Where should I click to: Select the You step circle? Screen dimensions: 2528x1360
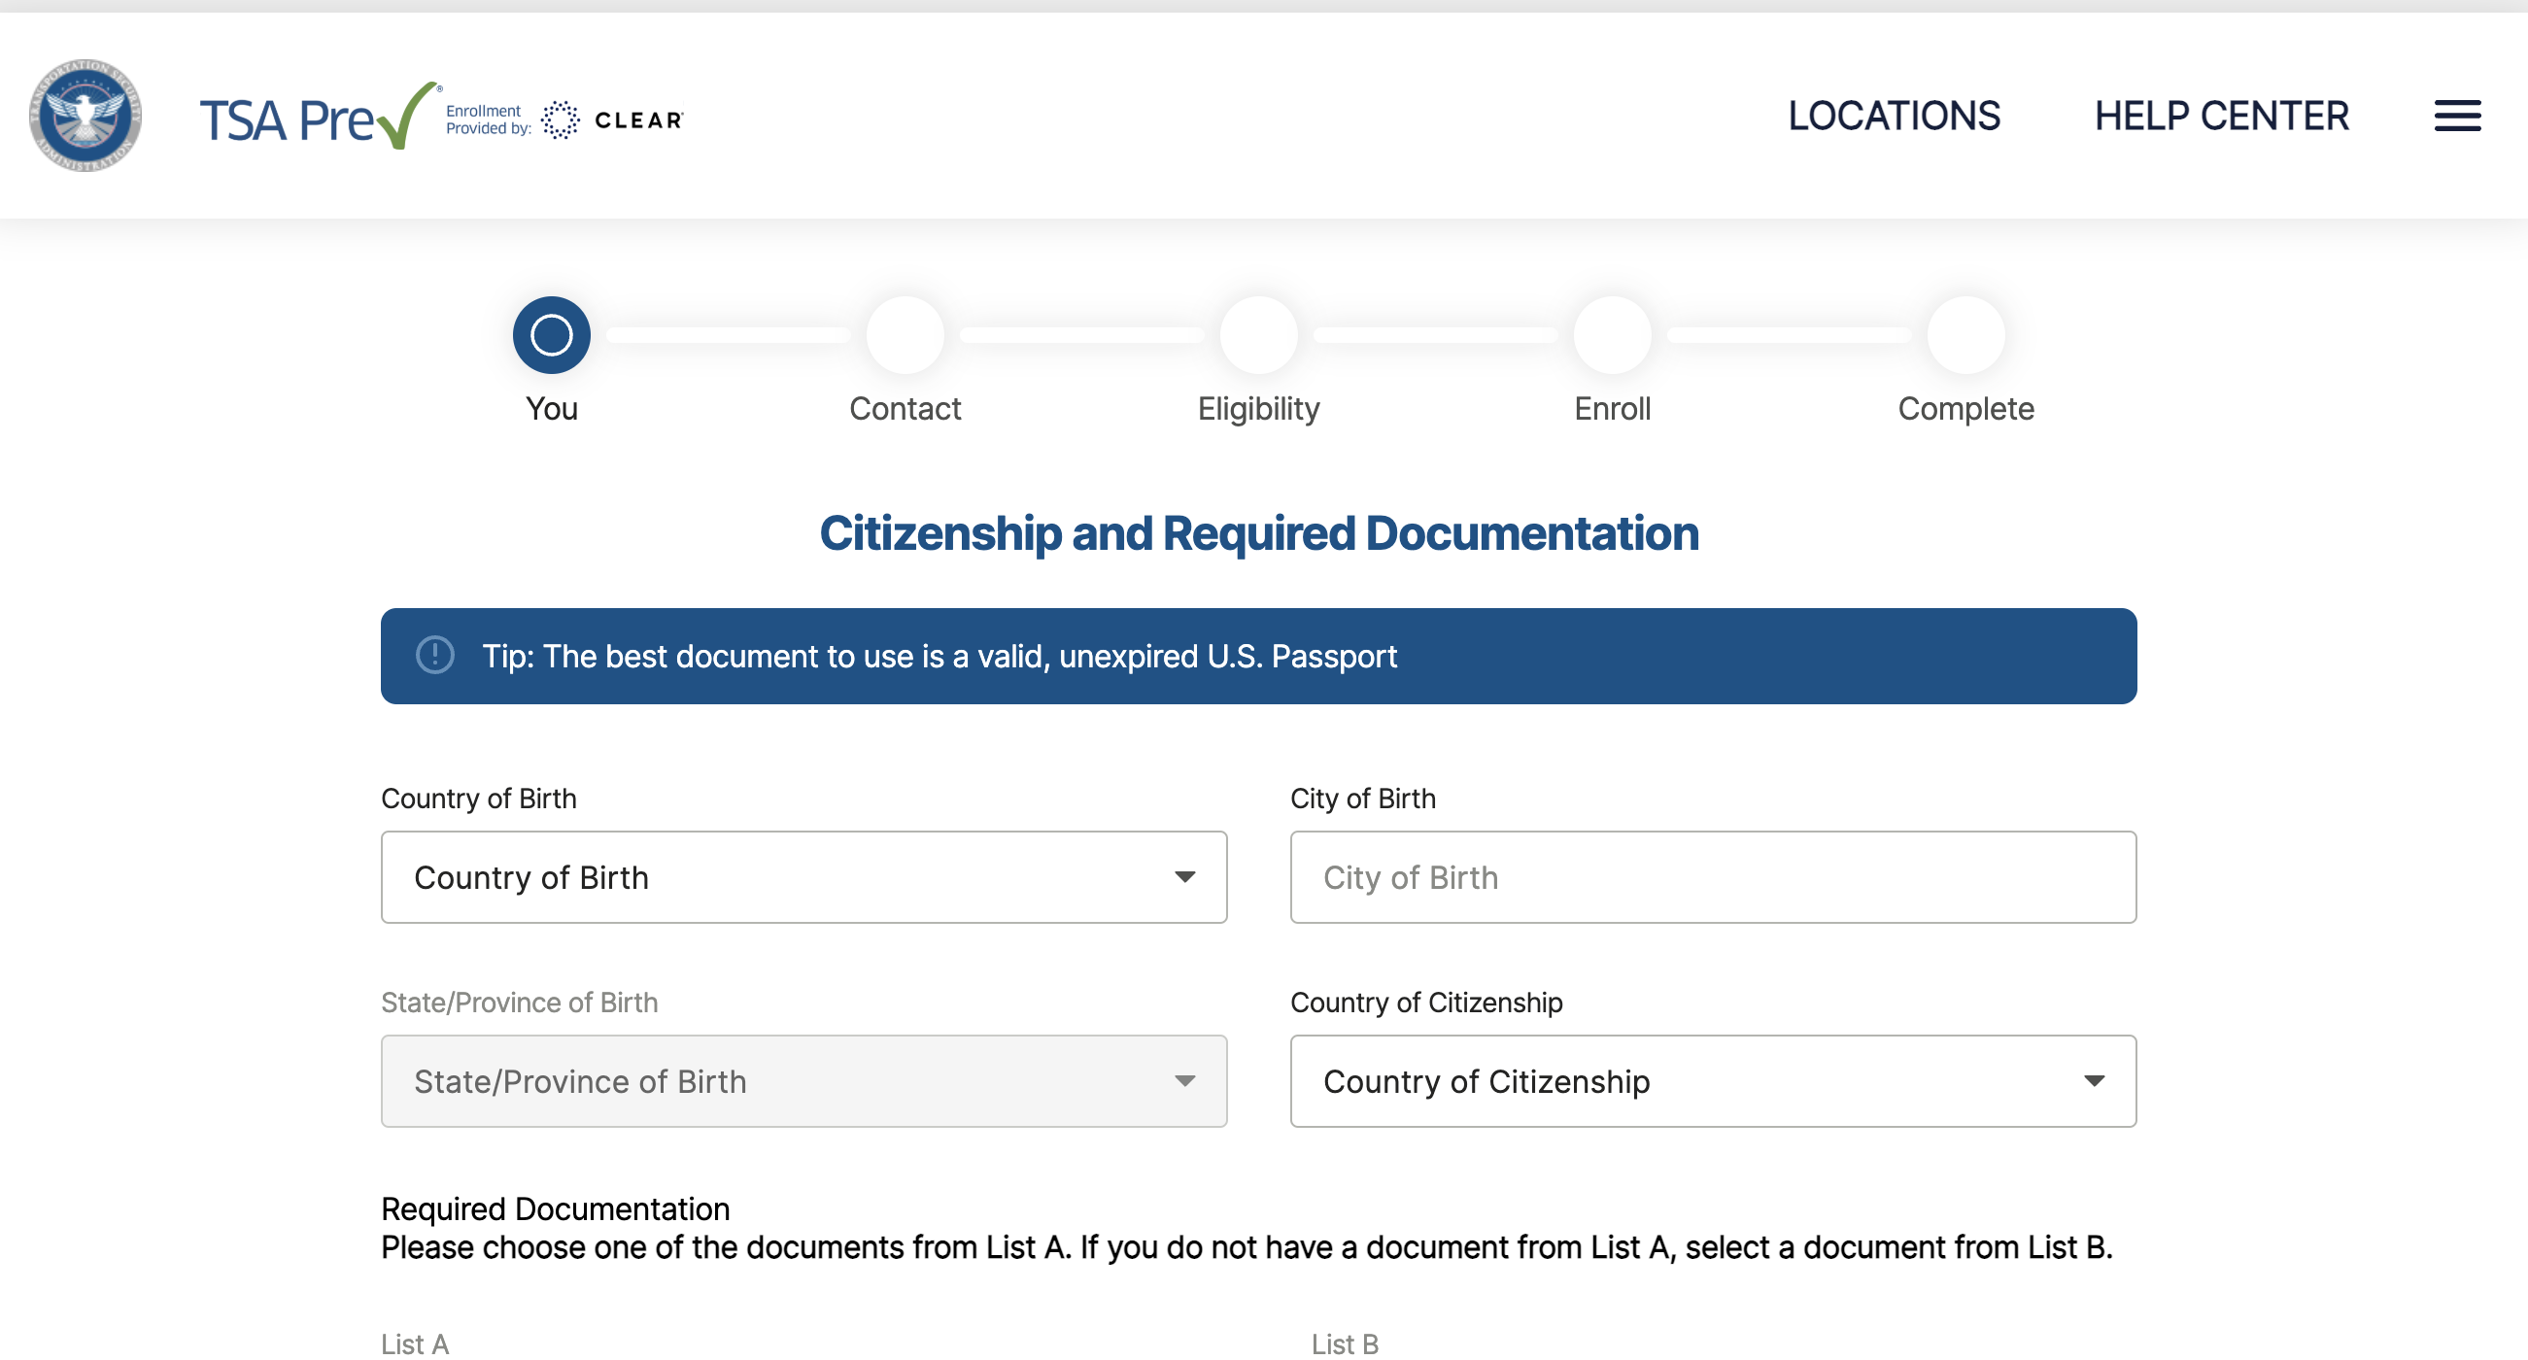552,334
